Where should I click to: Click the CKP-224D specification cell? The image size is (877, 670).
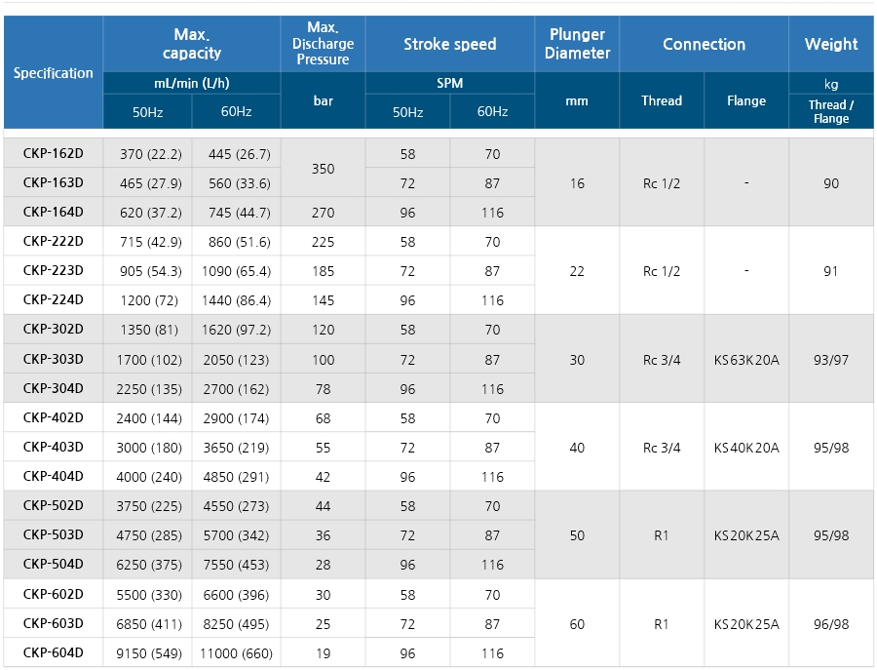coord(54,299)
